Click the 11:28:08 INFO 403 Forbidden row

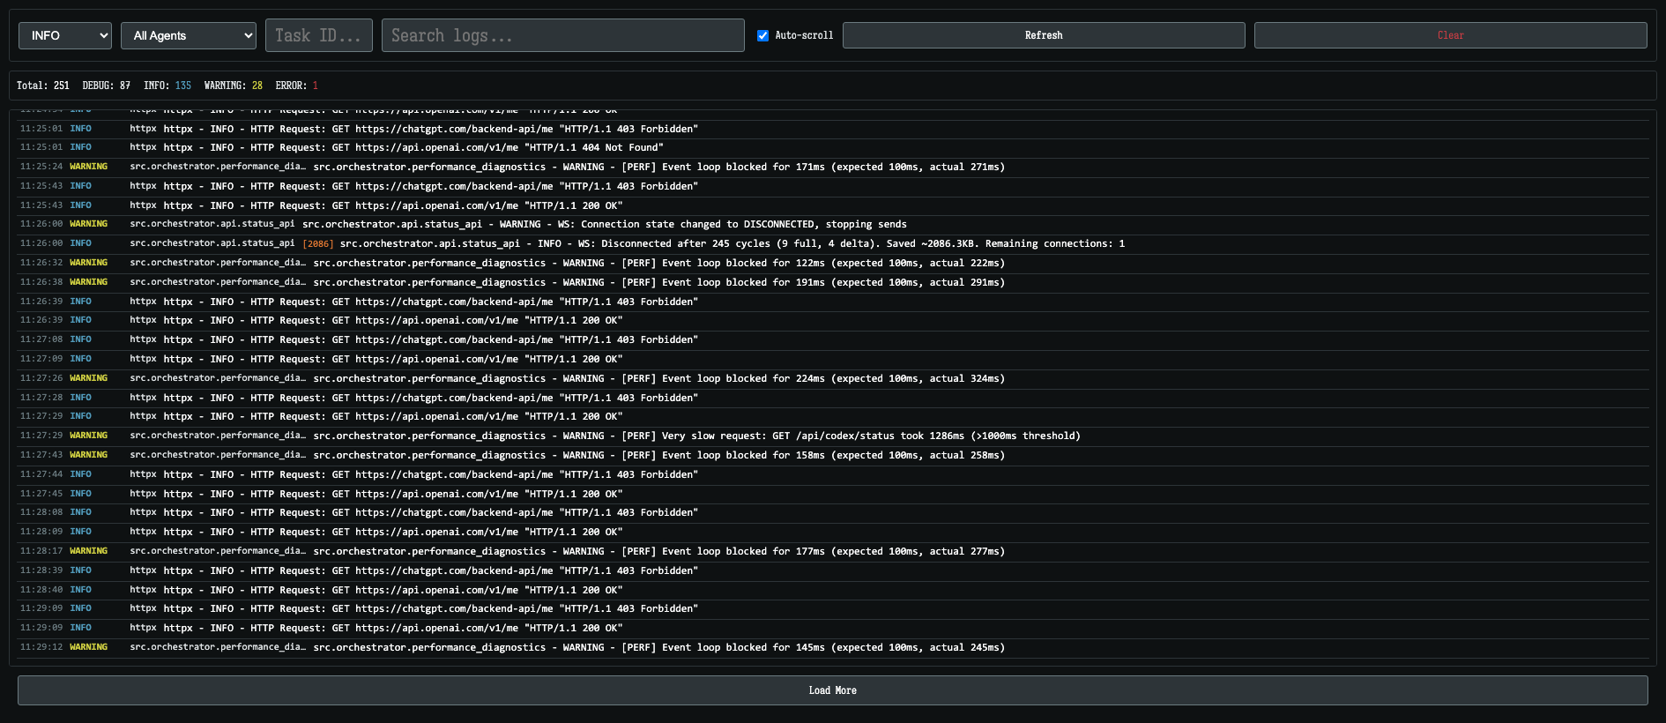tap(833, 512)
